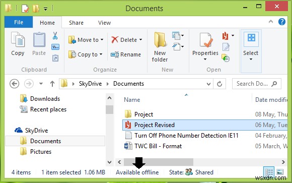
Task: Open Customize Quick Access Toolbar dropdown
Action: [45, 9]
